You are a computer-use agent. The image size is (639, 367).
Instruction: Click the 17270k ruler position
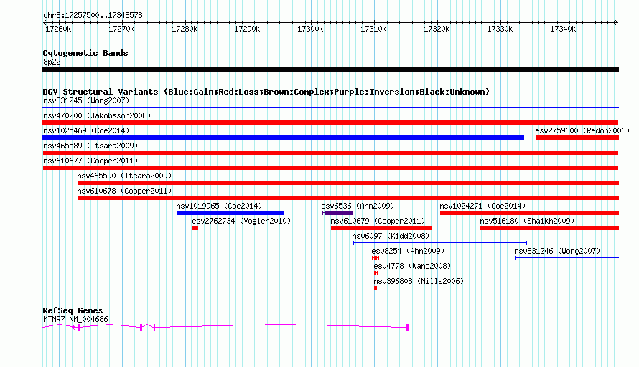pyautogui.click(x=121, y=29)
